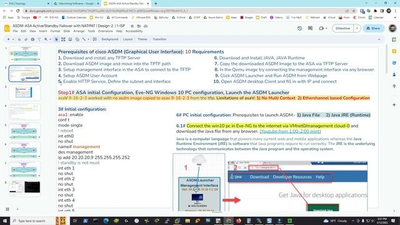This screenshot has width=400, height=225.
Task: Open the Accessibility menu
Action: [x=134, y=31]
